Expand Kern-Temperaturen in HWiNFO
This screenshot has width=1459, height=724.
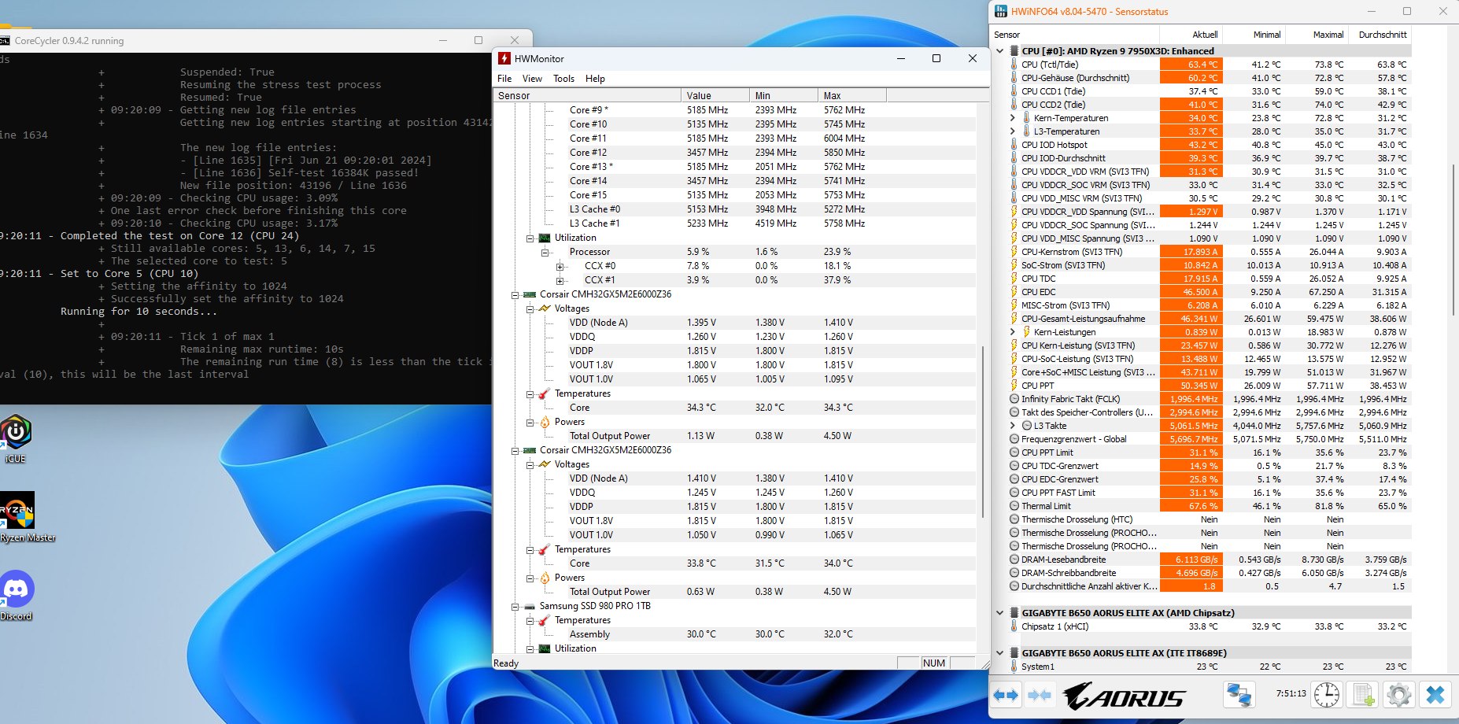point(1013,118)
